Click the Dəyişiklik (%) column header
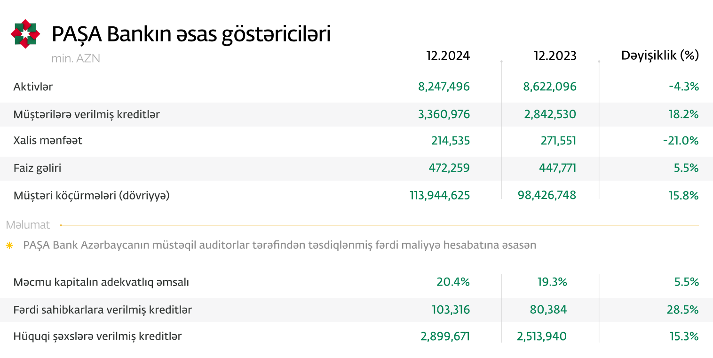The height and width of the screenshot is (358, 713). pyautogui.click(x=660, y=56)
